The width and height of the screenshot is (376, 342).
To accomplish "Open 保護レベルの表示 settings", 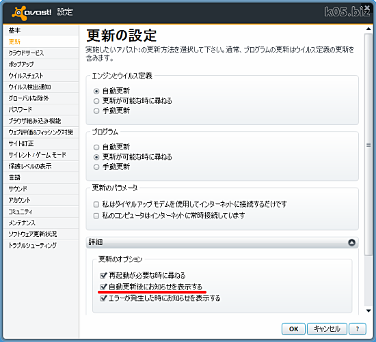I will (x=41, y=166).
